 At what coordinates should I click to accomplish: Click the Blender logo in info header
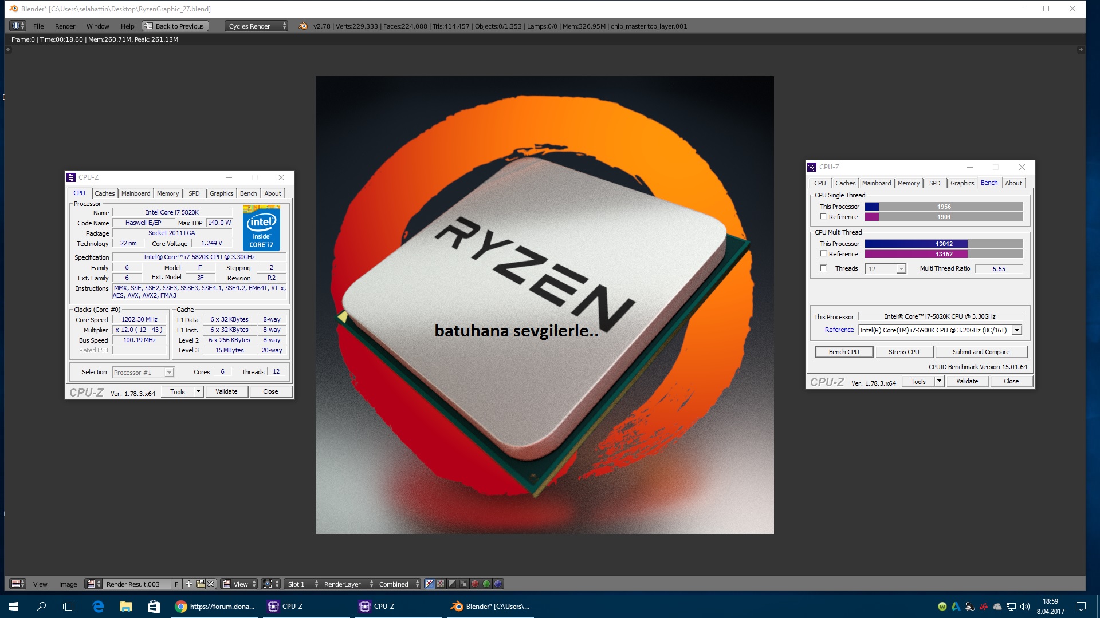[x=303, y=26]
